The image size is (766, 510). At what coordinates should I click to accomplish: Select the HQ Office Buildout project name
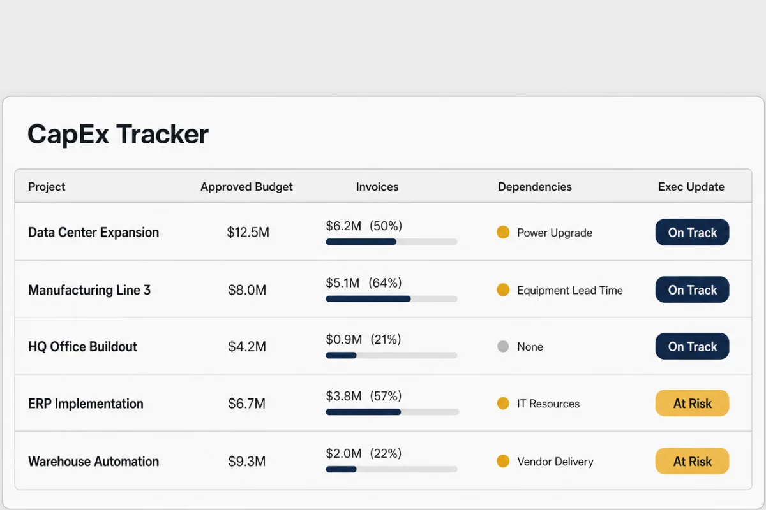(83, 347)
